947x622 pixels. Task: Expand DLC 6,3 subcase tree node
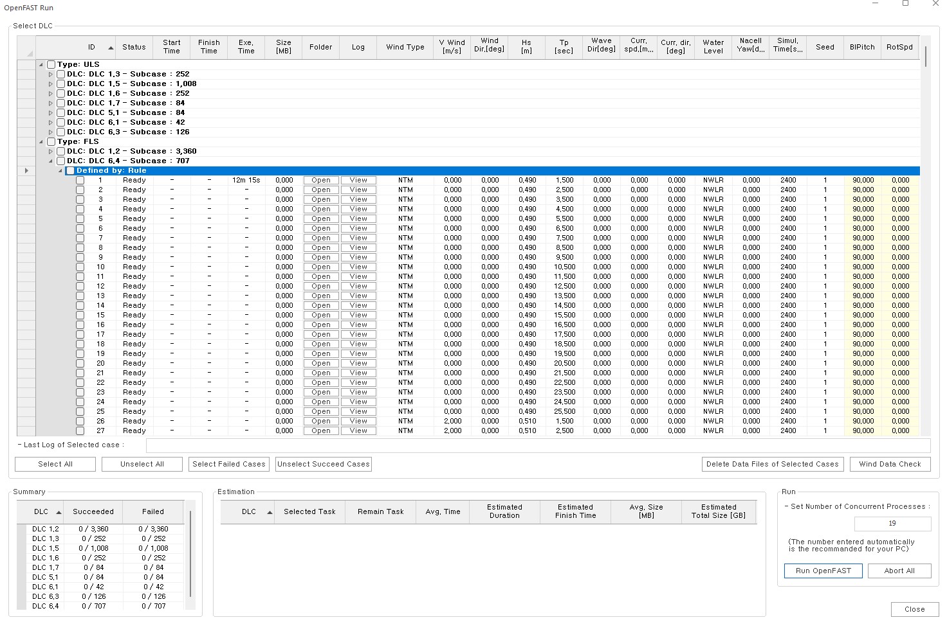pos(51,132)
